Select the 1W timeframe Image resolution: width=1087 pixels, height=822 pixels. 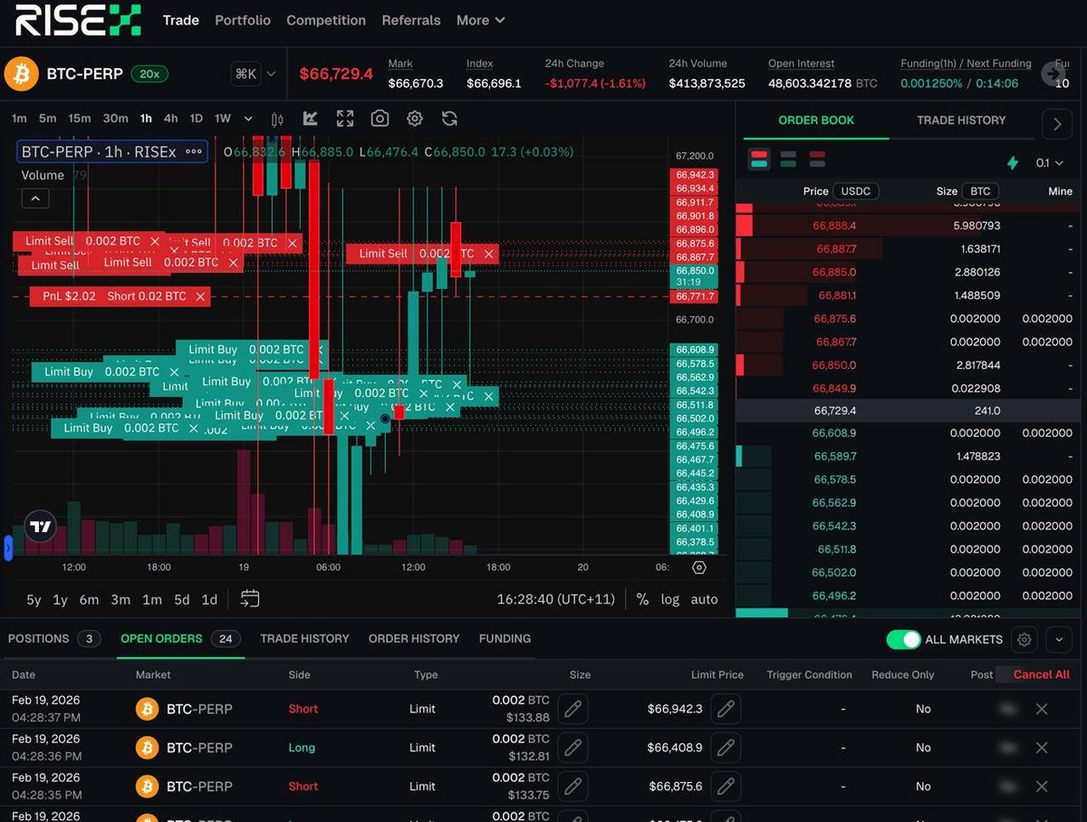coord(223,119)
